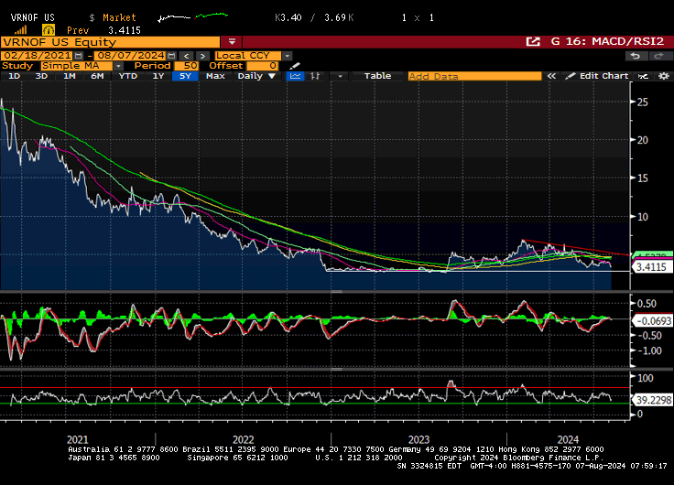Screen dimensions: 674x485
Task: Click the 25 price axis label
Action: click(642, 102)
